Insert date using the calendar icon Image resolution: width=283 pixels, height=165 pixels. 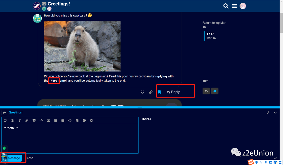77,121
